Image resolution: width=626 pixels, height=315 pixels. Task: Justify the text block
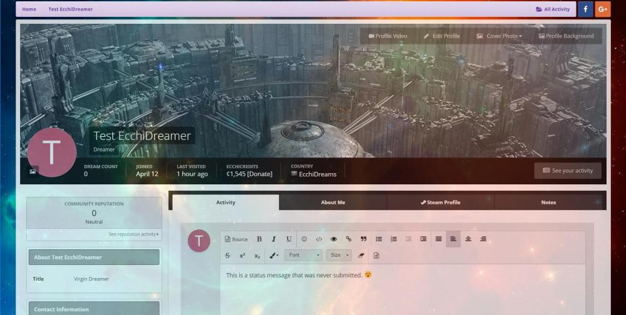coord(438,239)
